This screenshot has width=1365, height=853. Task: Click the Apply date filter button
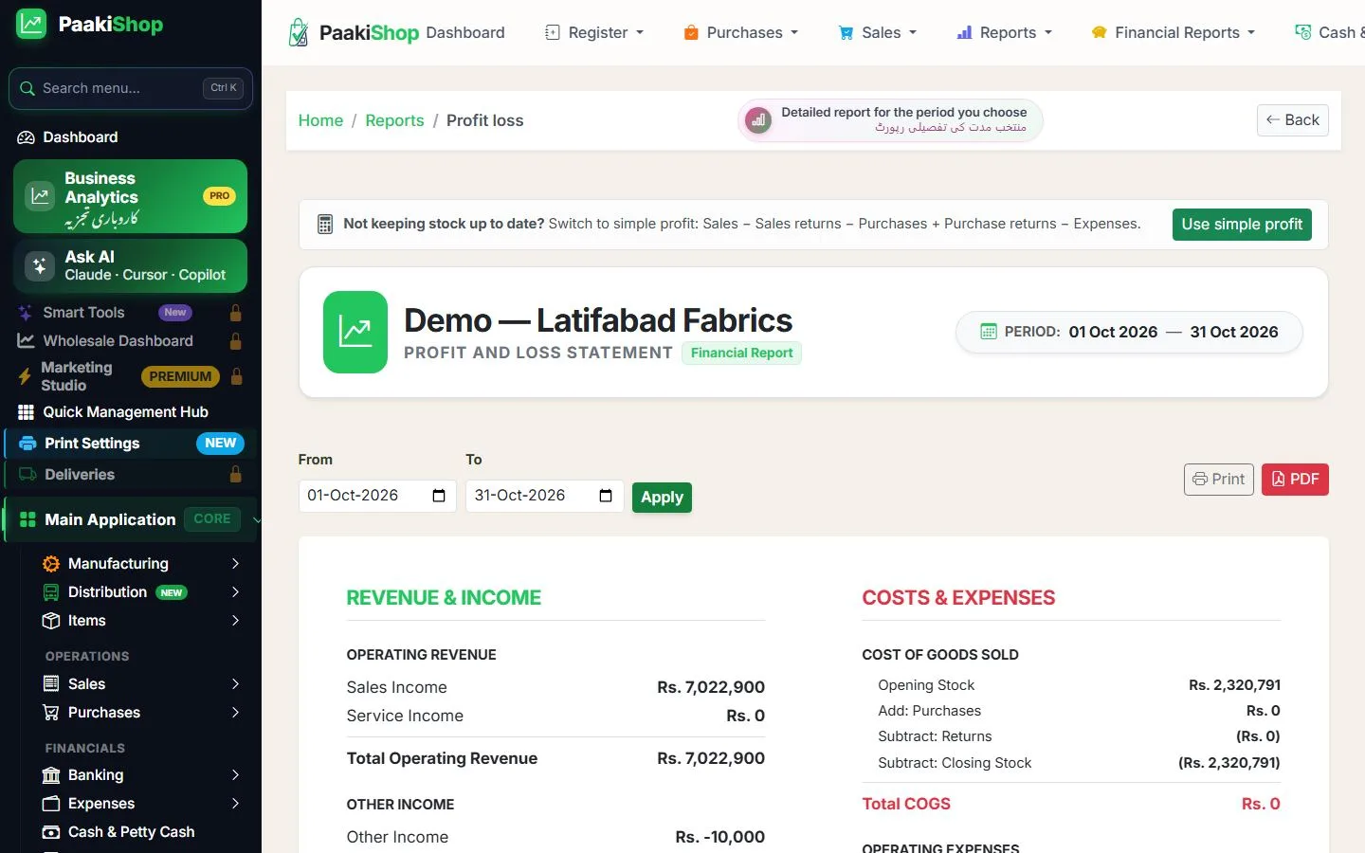(x=662, y=498)
